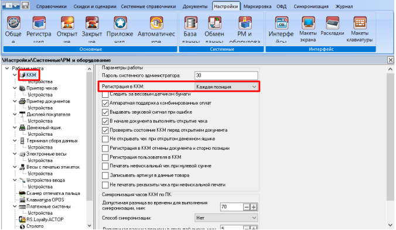The height and width of the screenshot is (230, 396).
Task: Click the Пароль системного администратора field
Action: pos(226,75)
